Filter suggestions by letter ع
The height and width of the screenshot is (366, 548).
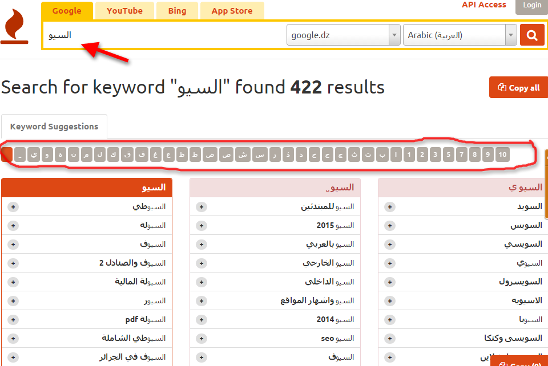click(x=168, y=154)
